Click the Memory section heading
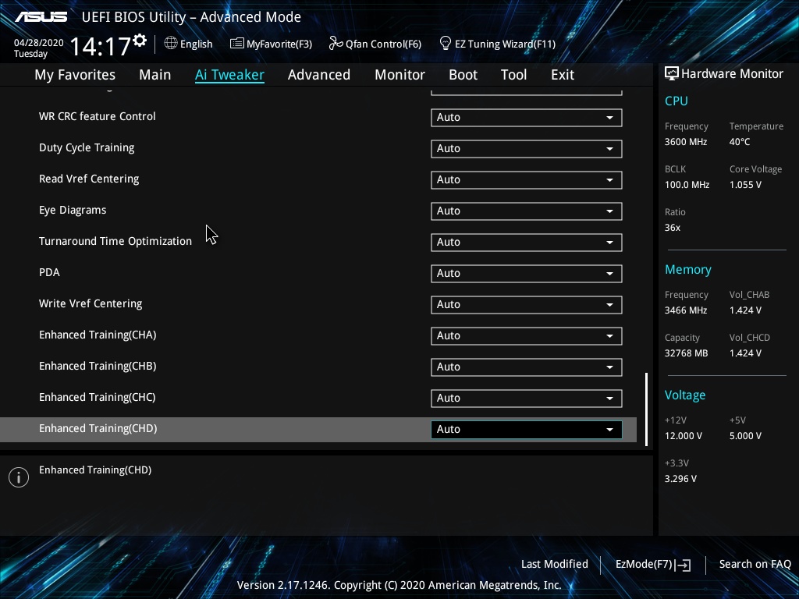 [688, 270]
